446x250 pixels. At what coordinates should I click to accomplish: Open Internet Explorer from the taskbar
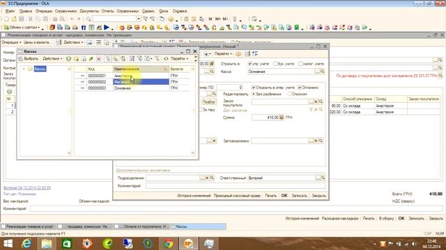26,244
